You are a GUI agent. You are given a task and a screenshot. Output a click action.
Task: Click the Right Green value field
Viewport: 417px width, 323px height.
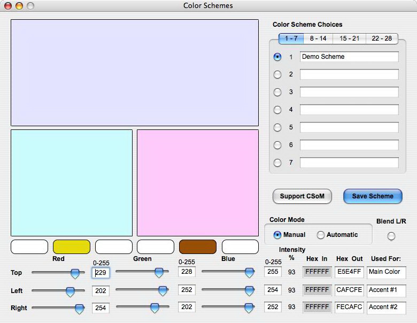pyautogui.click(x=187, y=307)
